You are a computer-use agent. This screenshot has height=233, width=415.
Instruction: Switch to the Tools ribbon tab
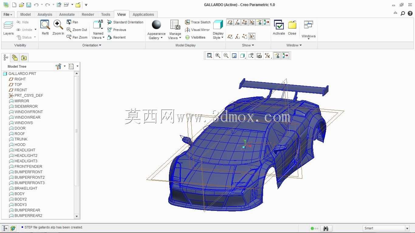(106, 15)
